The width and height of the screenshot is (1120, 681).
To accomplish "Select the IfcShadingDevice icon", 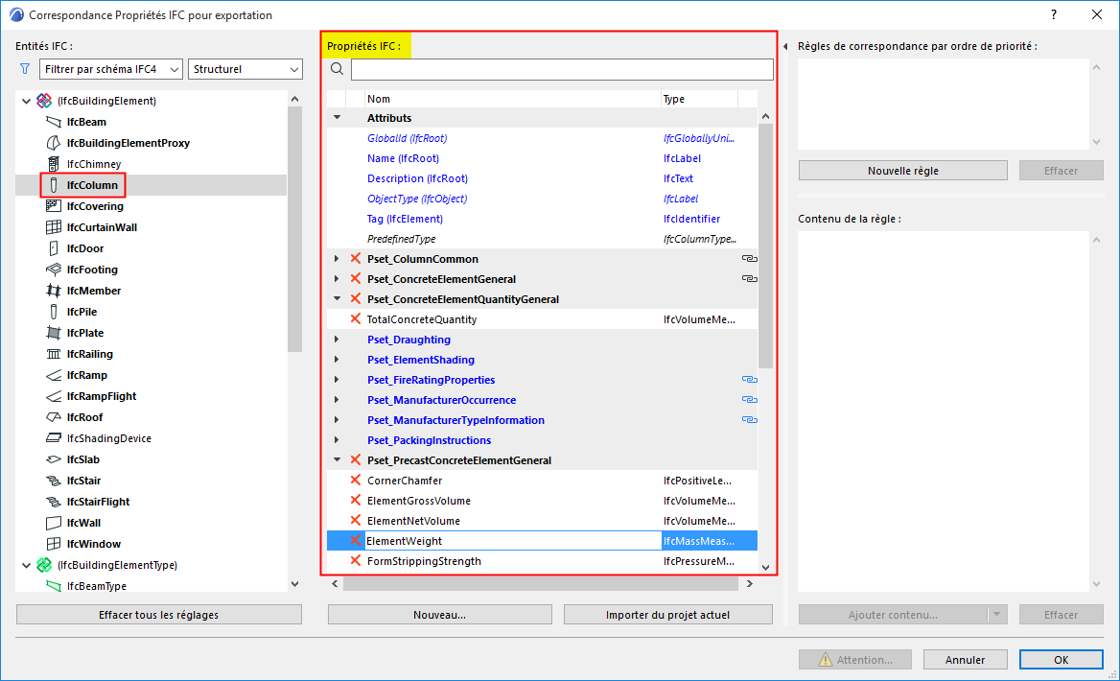I will (x=54, y=438).
